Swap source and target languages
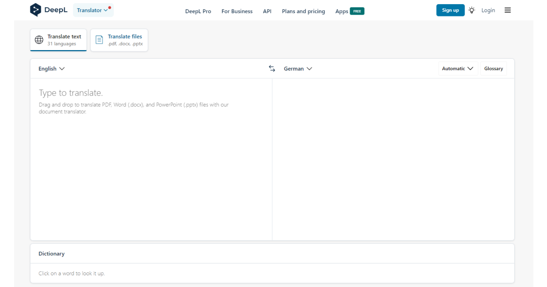 [272, 69]
